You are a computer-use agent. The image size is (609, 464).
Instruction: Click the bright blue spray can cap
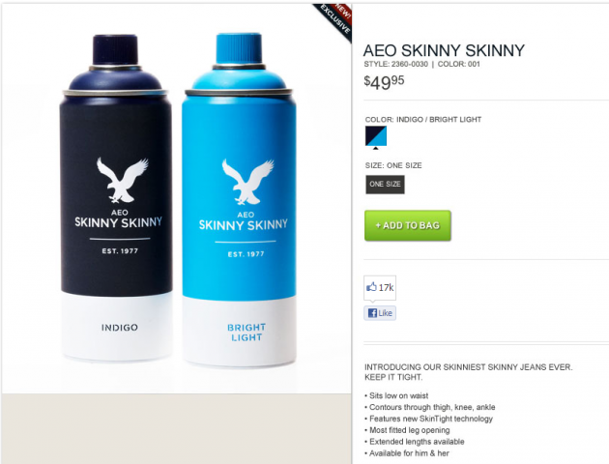coord(239,48)
